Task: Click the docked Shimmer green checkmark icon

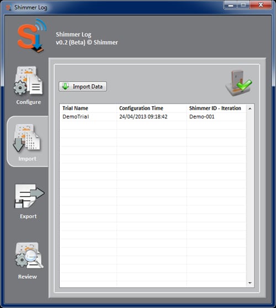Action: 238,83
